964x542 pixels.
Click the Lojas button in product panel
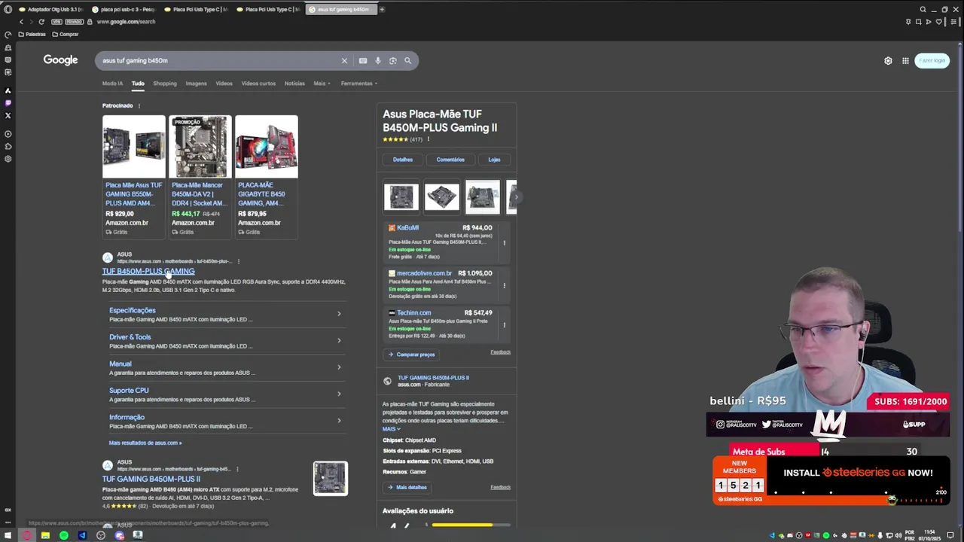[x=494, y=160]
